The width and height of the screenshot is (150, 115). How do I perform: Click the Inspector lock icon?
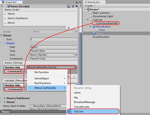(77, 2)
